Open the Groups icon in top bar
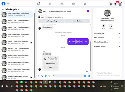The height and width of the screenshot is (92, 125). [x=85, y=4]
